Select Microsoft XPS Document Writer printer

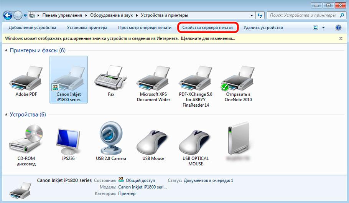tap(153, 78)
